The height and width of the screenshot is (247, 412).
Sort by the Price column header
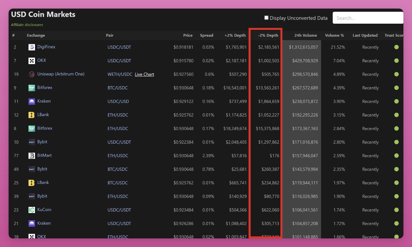[x=188, y=35]
